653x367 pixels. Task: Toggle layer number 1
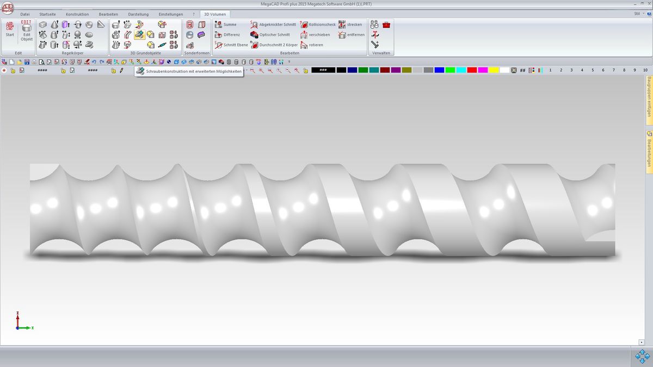[x=550, y=70]
